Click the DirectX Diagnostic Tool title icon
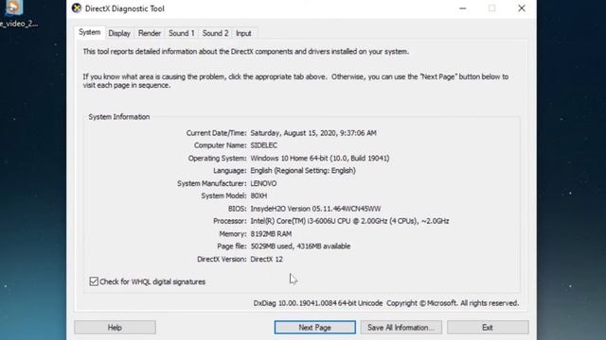The width and height of the screenshot is (606, 340). tap(77, 8)
